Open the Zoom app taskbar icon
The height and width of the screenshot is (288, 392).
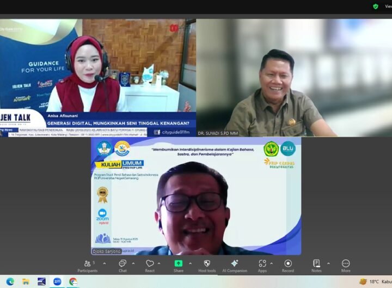pyautogui.click(x=57, y=282)
